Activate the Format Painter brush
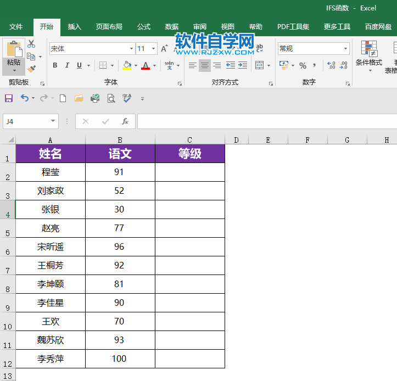397x381 pixels. click(31, 69)
